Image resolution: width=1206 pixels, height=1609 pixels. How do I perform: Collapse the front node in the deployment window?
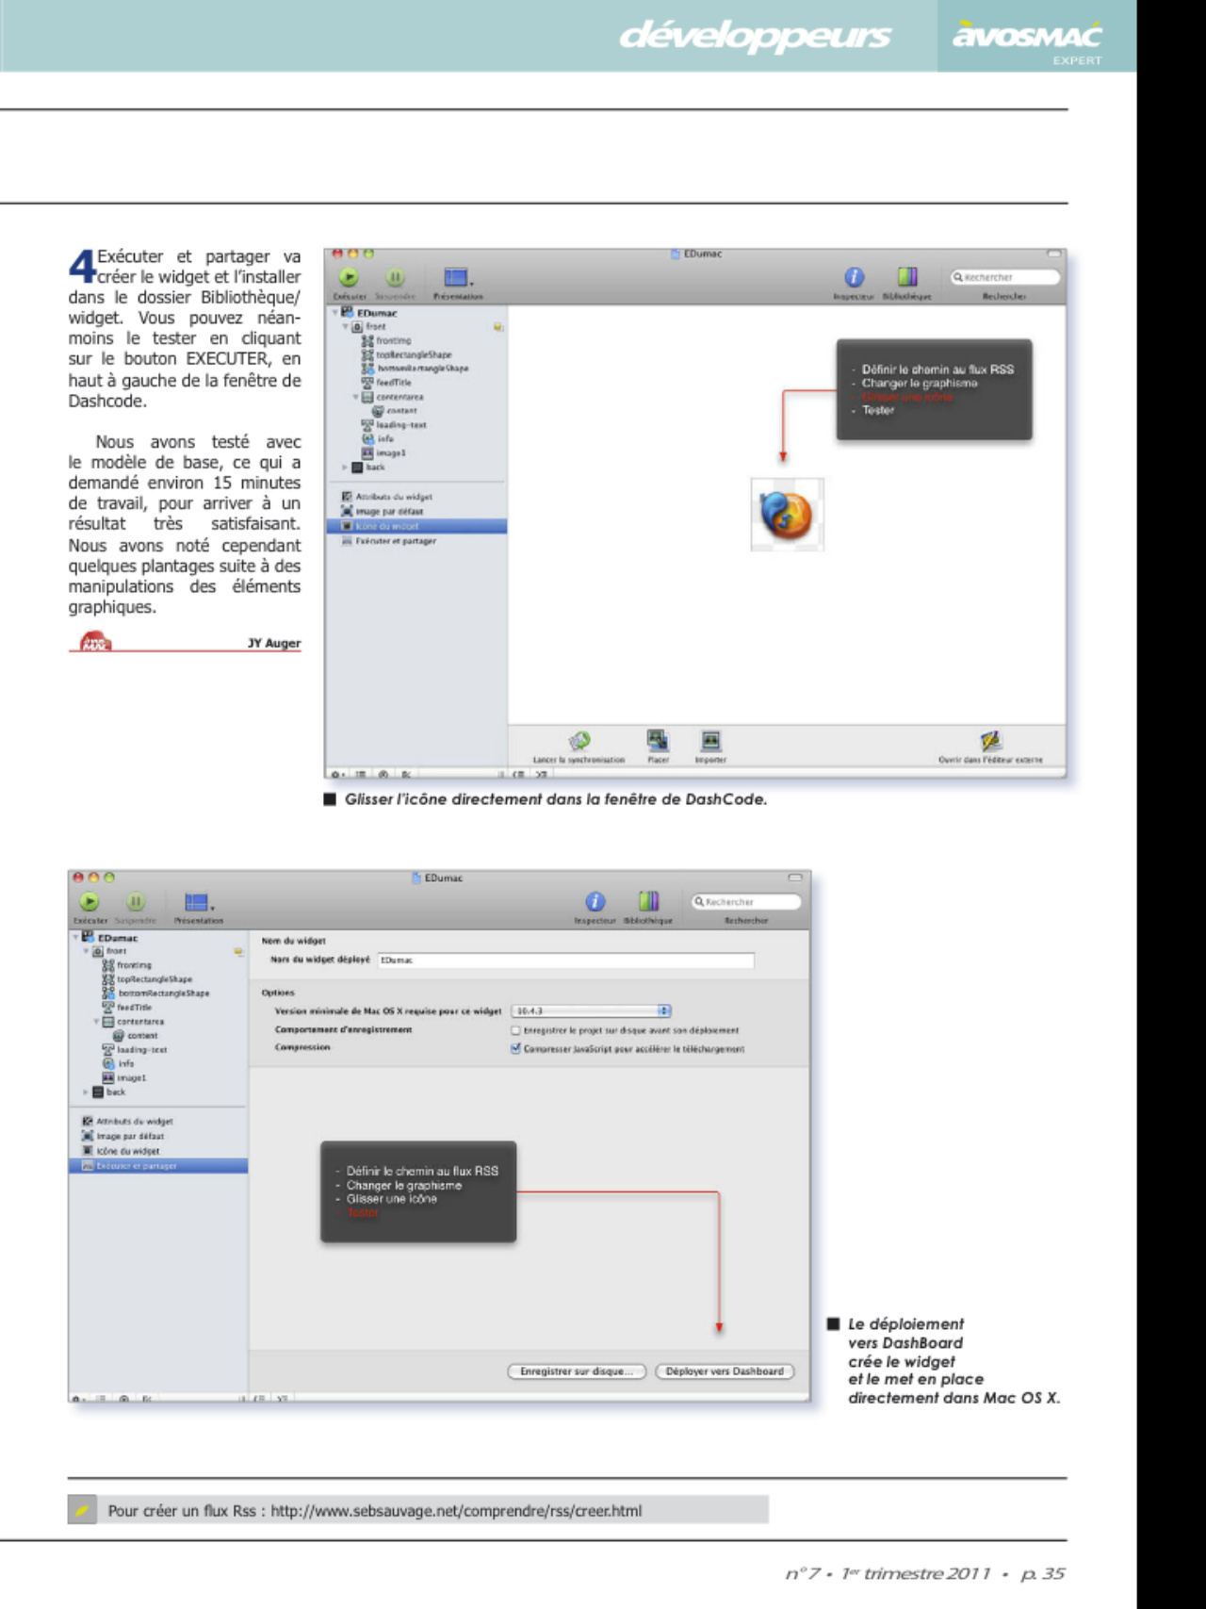[x=86, y=951]
